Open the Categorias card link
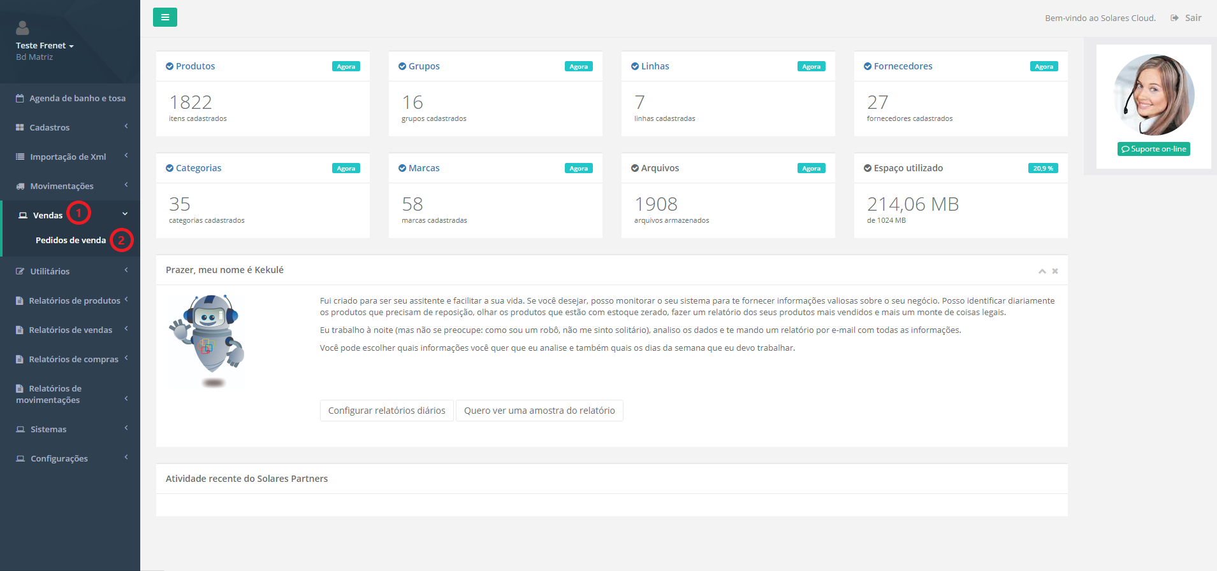The height and width of the screenshot is (571, 1217). tap(198, 168)
